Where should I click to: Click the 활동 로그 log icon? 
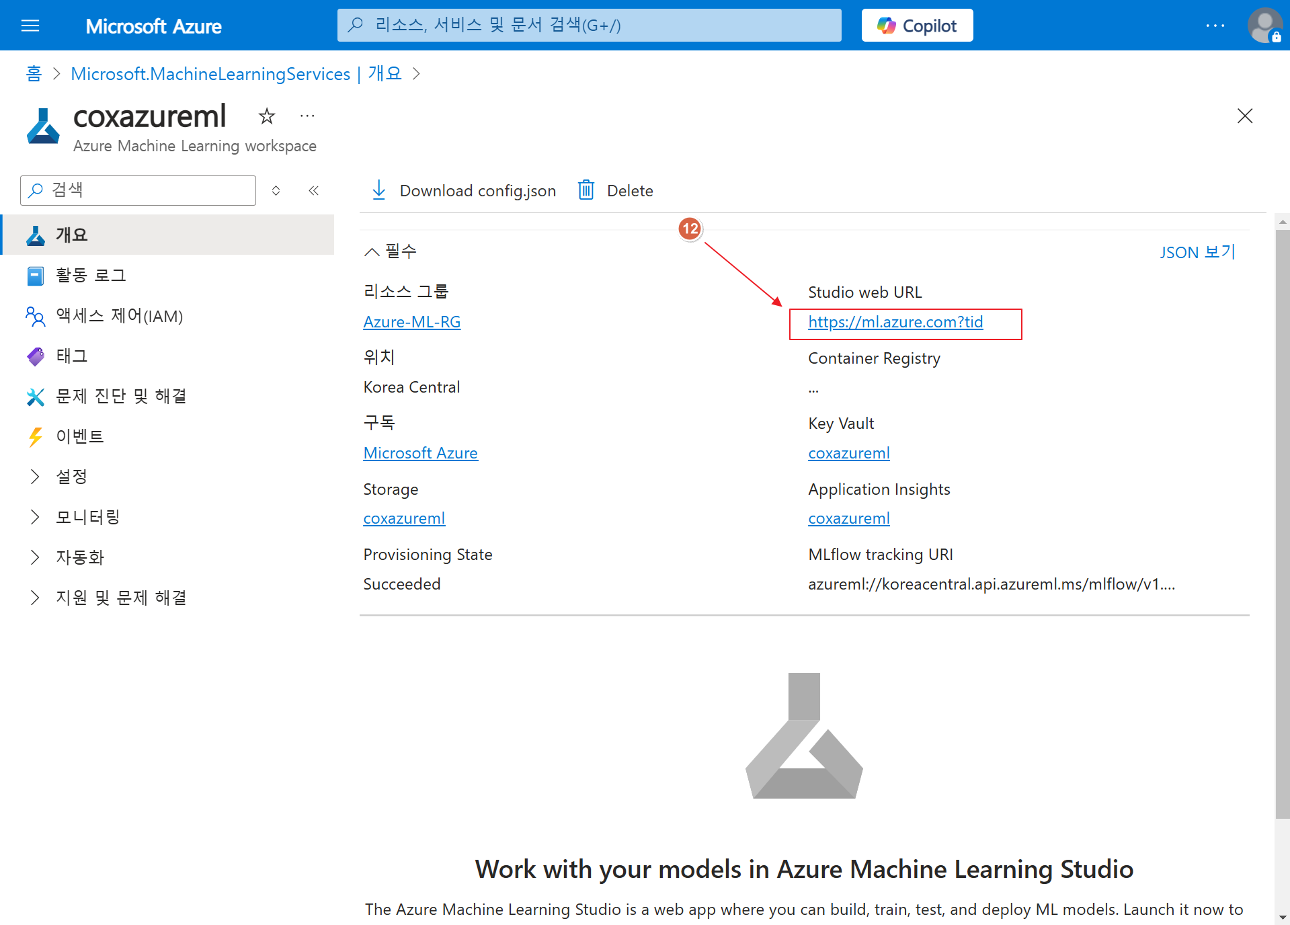[36, 276]
